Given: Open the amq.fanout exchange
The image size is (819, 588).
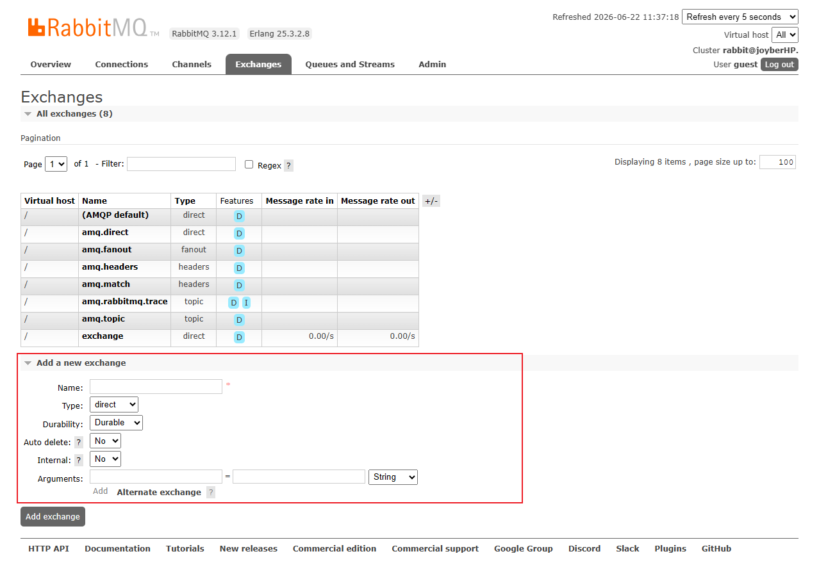Looking at the screenshot, I should pos(107,249).
